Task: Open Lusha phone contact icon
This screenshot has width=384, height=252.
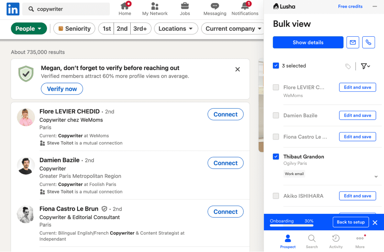Action: click(369, 42)
